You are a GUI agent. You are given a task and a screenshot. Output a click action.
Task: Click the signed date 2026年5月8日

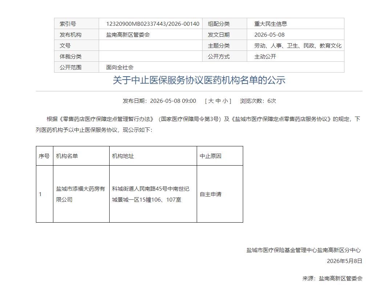(344, 261)
